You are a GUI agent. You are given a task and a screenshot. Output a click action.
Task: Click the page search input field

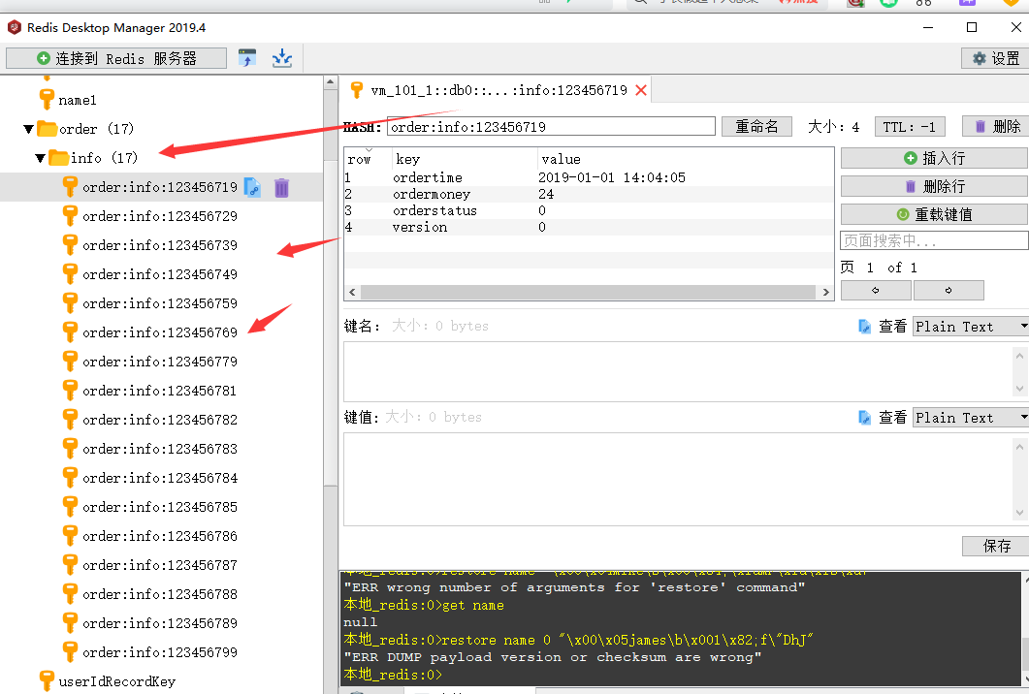point(934,240)
